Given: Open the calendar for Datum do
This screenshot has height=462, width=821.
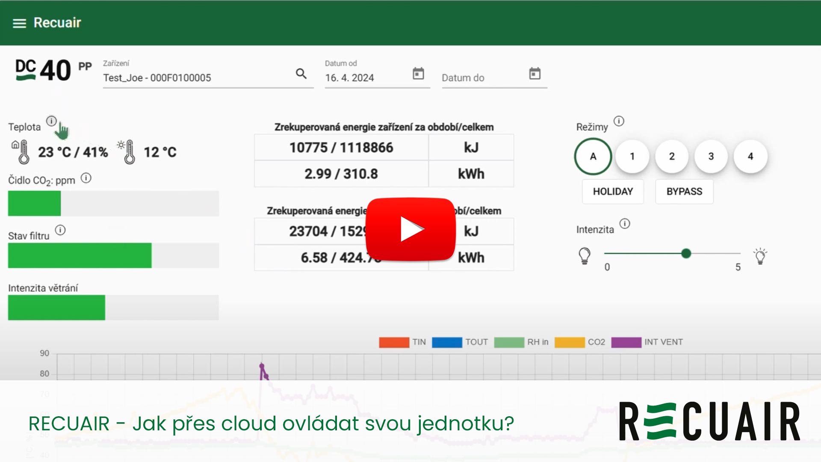Looking at the screenshot, I should tap(535, 73).
